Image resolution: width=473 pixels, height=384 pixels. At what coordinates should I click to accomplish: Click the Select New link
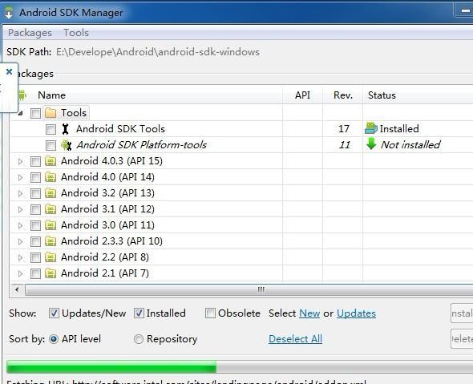pos(309,313)
